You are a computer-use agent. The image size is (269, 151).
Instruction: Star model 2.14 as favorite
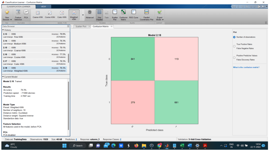(9, 41)
